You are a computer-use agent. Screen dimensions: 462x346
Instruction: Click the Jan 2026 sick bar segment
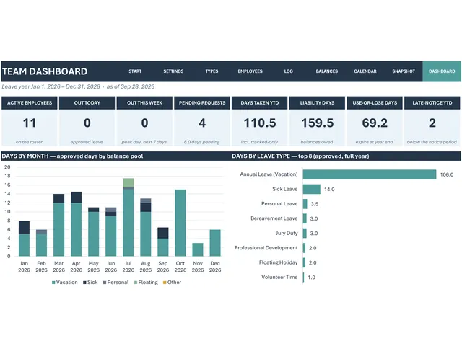(x=24, y=228)
